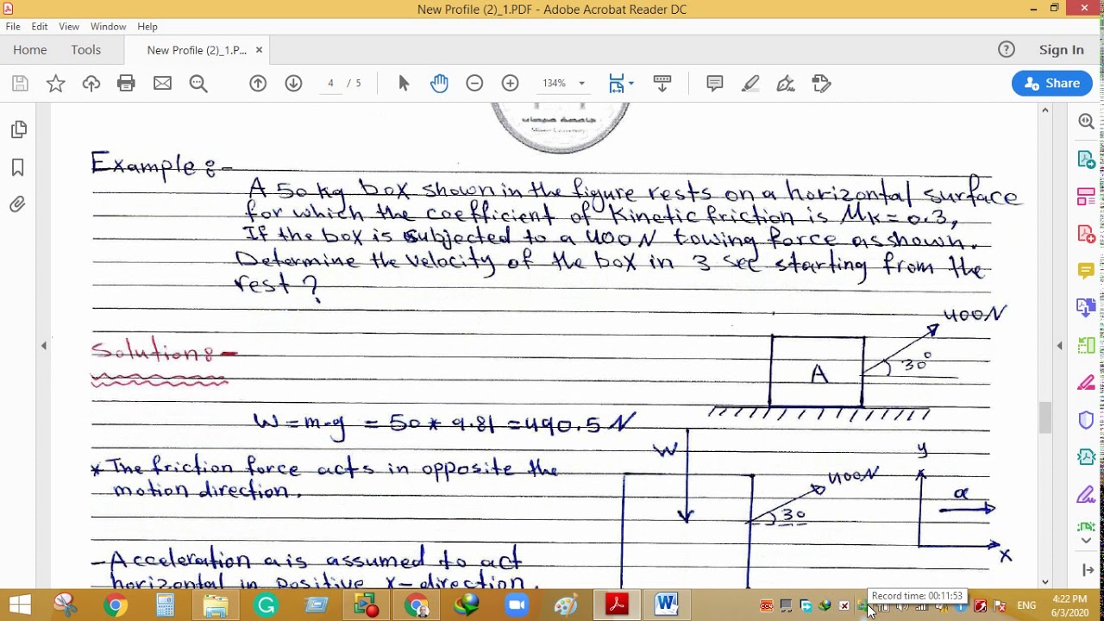This screenshot has height=621, width=1104.
Task: Open Google Chrome from the taskbar
Action: tap(116, 605)
